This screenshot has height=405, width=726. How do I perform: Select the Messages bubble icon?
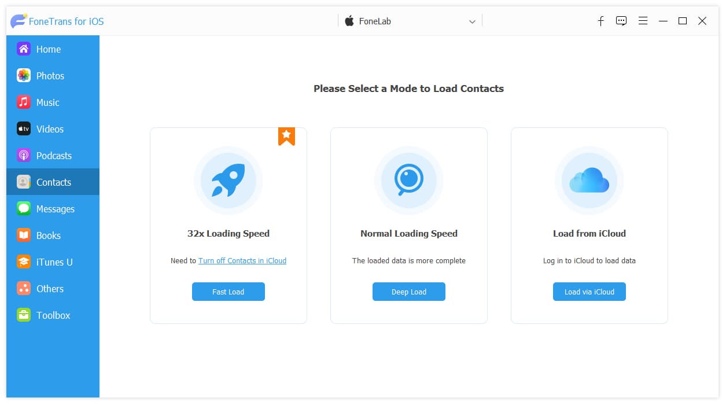point(24,209)
